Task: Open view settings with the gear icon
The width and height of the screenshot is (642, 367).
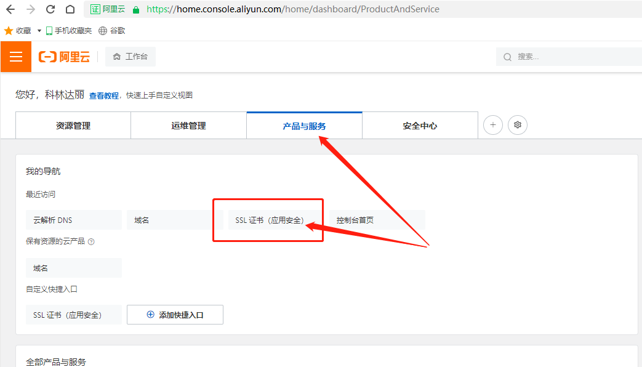Action: (x=518, y=125)
